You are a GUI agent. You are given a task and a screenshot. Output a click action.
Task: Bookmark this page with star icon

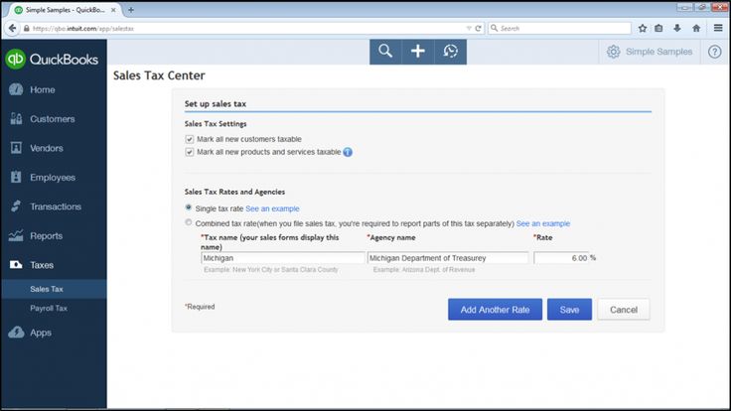click(643, 29)
